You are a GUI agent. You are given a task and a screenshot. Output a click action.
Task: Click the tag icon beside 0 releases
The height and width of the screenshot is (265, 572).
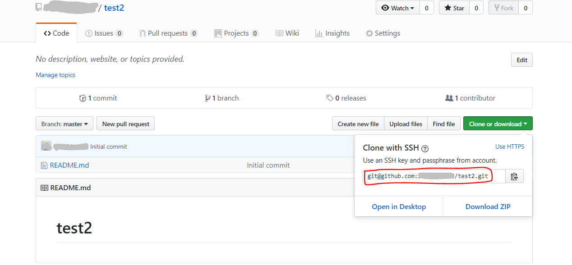coord(330,98)
